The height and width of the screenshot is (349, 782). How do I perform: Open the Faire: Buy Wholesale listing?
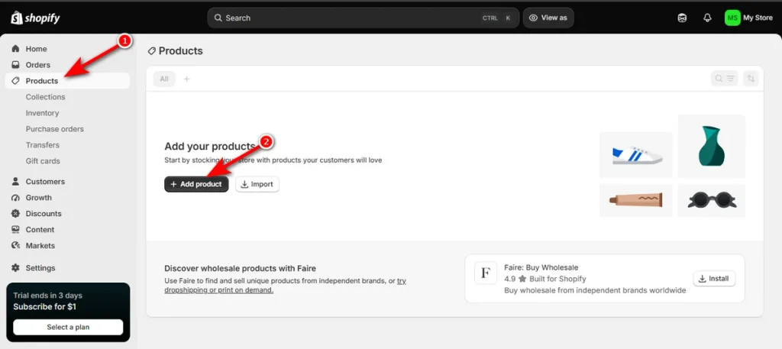coord(541,268)
